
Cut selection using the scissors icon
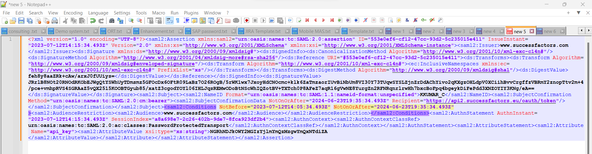click(x=65, y=21)
